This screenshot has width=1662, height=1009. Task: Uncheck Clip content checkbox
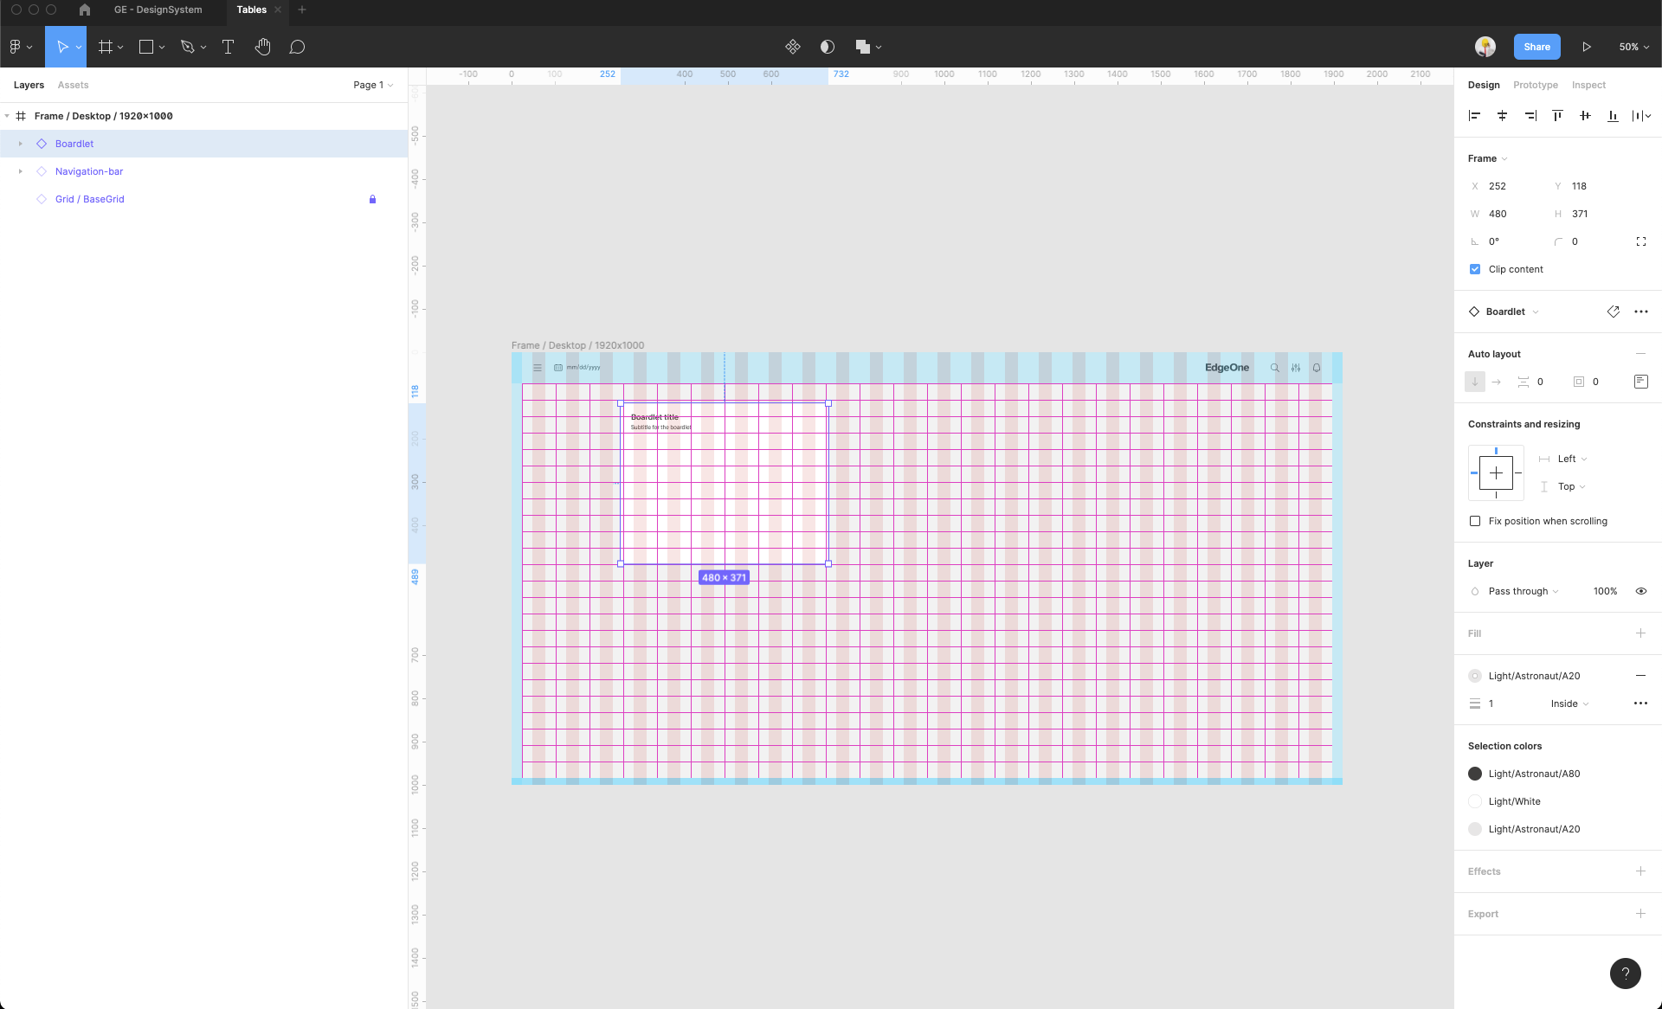pyautogui.click(x=1475, y=269)
